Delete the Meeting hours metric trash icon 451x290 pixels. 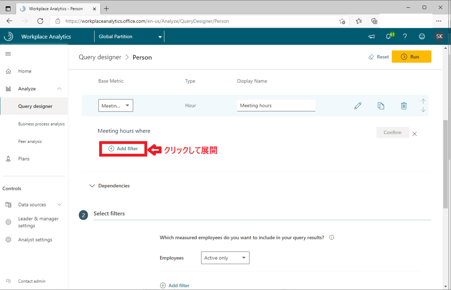(404, 106)
